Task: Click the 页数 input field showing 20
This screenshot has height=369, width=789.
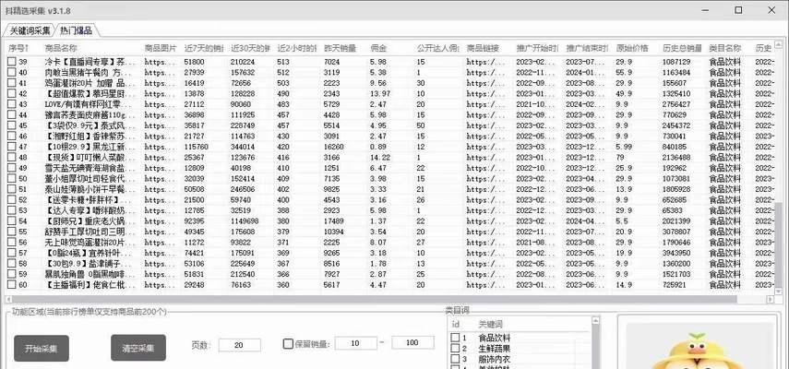Action: 240,345
